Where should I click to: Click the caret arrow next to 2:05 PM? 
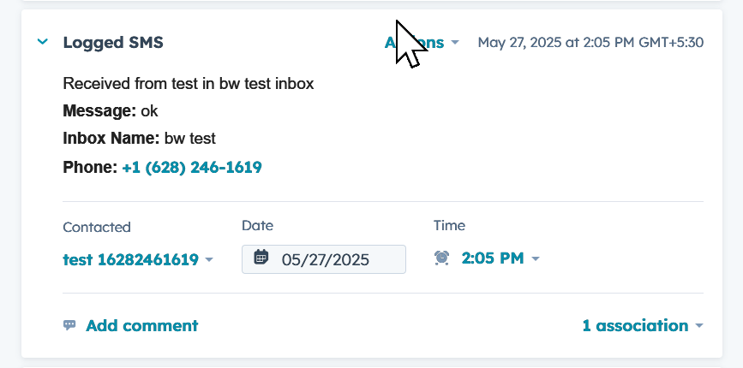click(536, 258)
